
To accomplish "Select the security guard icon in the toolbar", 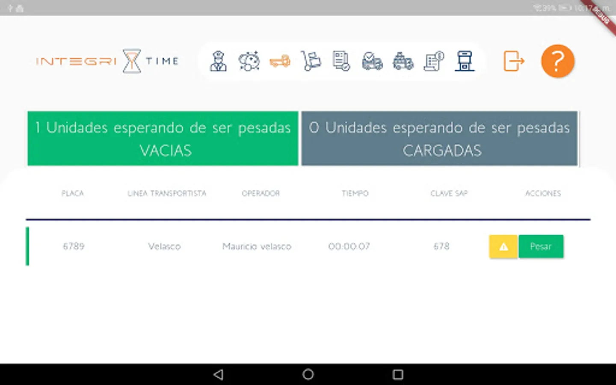I will click(x=218, y=61).
